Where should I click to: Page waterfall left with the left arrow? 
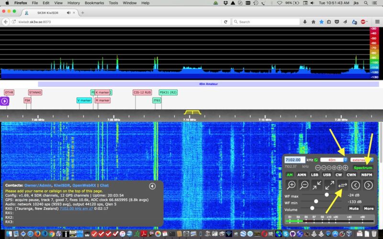tap(356, 185)
